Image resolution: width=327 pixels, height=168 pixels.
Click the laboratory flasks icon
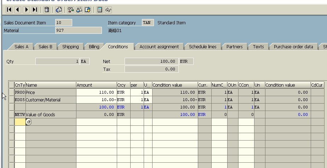pyautogui.click(x=79, y=10)
